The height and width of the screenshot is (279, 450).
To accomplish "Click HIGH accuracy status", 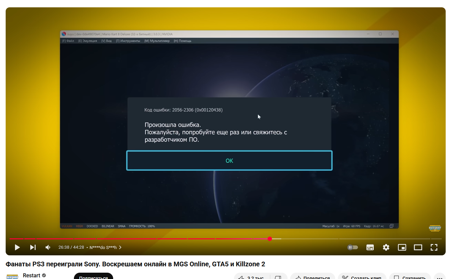I will point(79,226).
